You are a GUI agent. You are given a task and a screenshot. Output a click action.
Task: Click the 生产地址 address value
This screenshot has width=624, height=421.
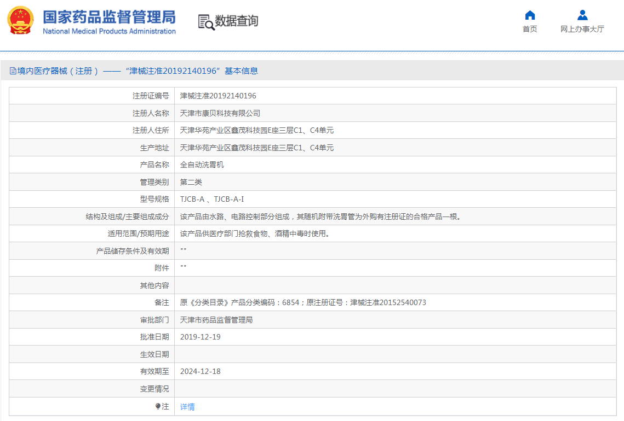257,148
